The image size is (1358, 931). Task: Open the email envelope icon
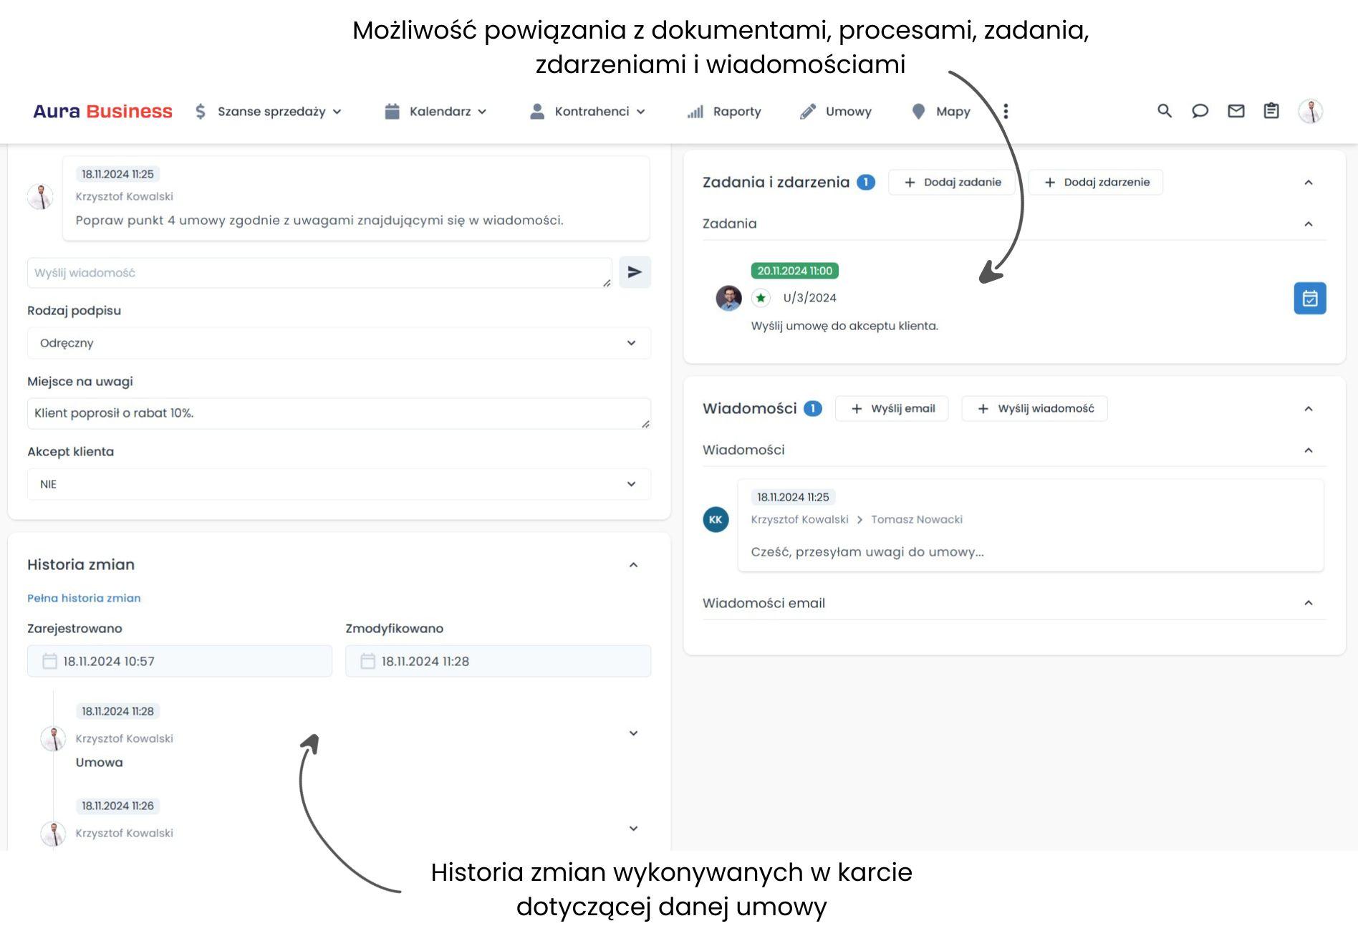click(1236, 111)
